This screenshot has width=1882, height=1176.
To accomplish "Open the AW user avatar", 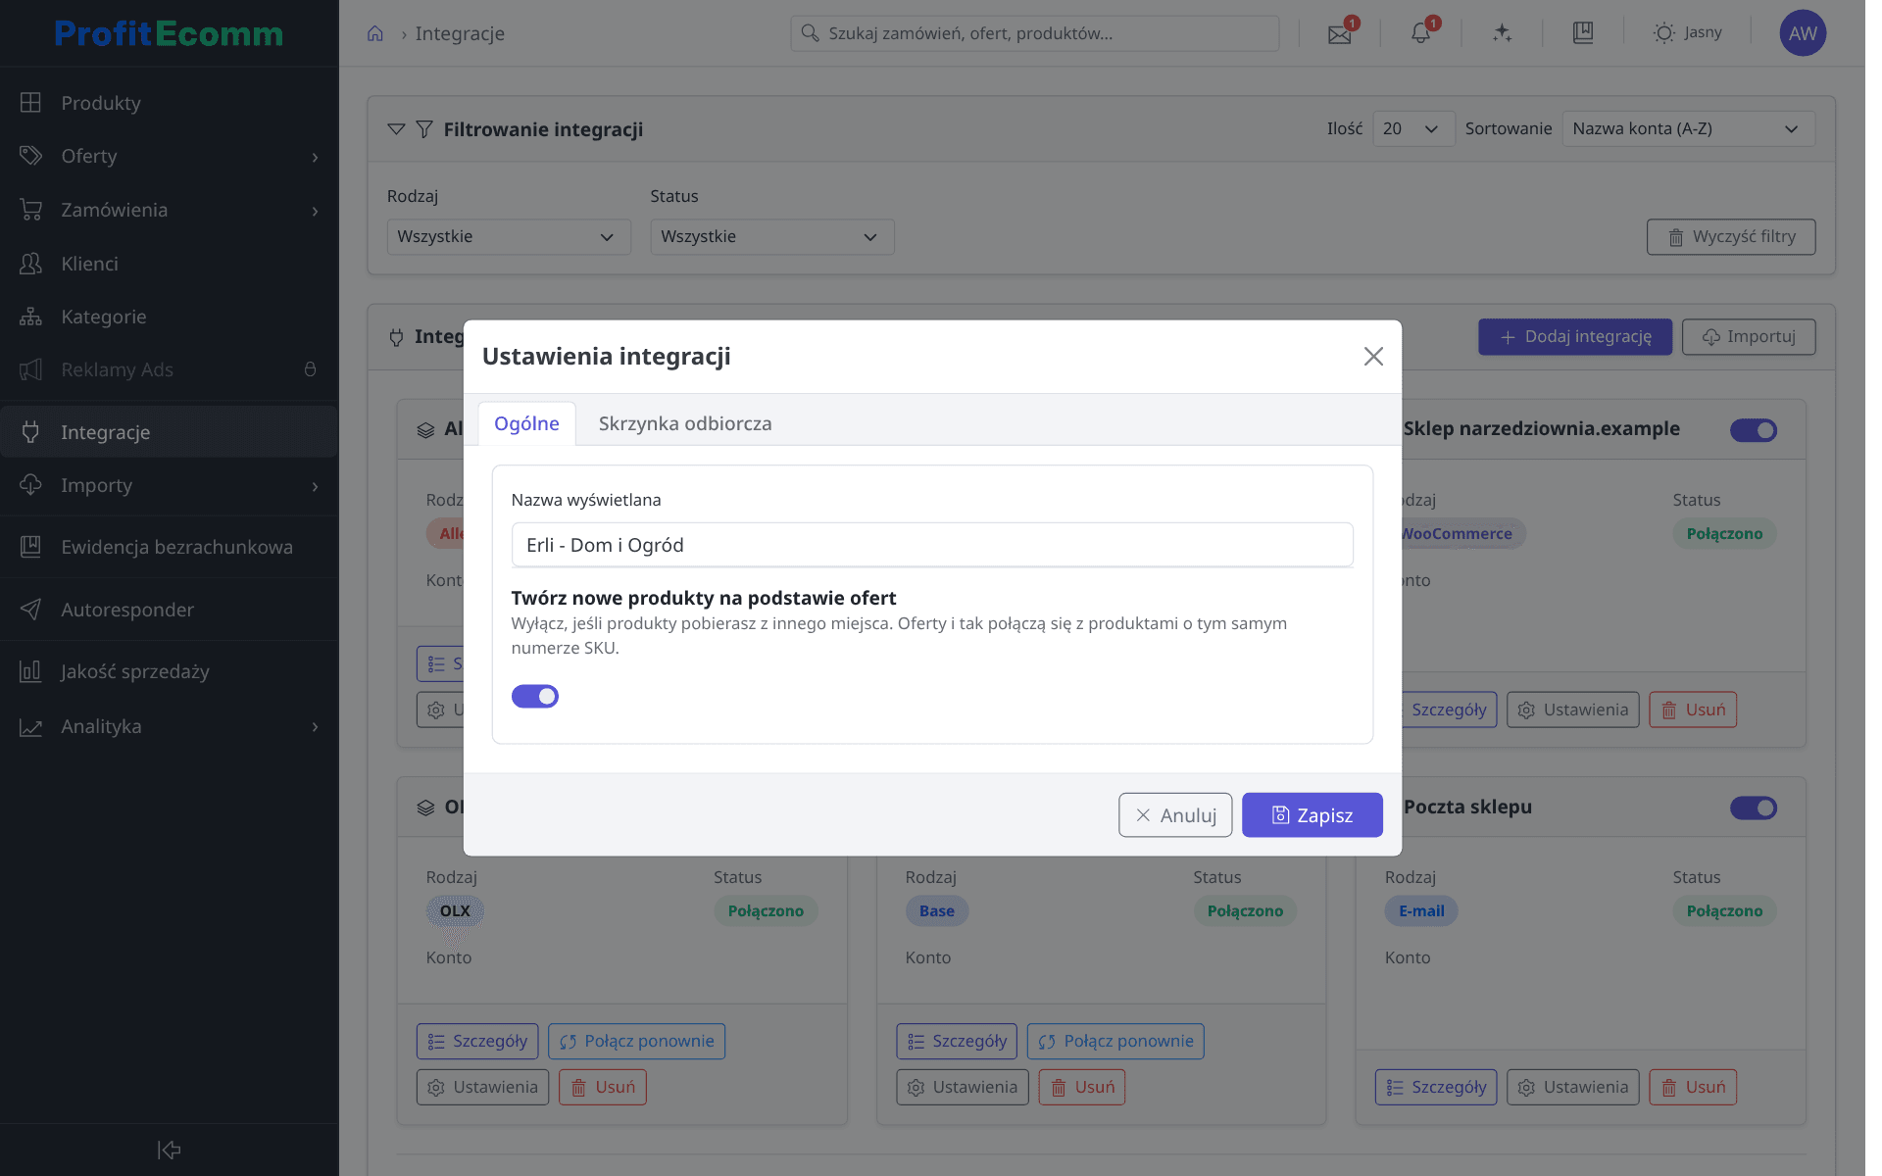I will (1803, 33).
